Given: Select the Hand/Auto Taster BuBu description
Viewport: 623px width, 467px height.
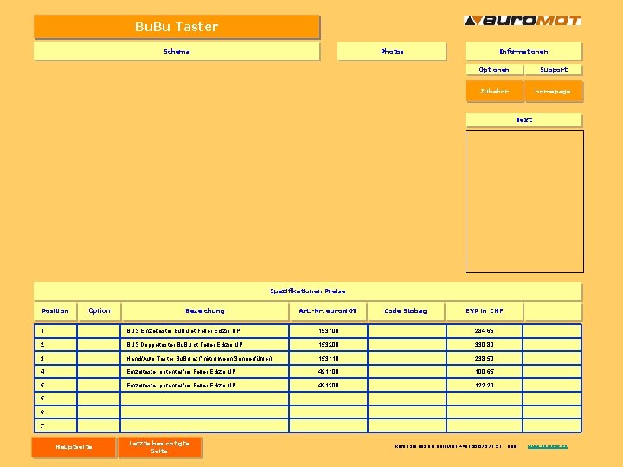Looking at the screenshot, I should coord(200,359).
